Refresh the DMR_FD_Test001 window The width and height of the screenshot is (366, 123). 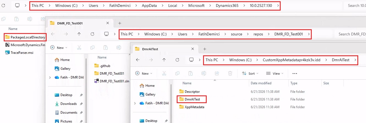pyautogui.click(x=92, y=34)
